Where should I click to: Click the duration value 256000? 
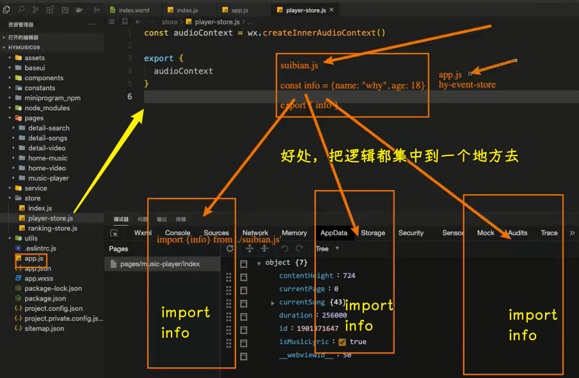[x=334, y=315]
